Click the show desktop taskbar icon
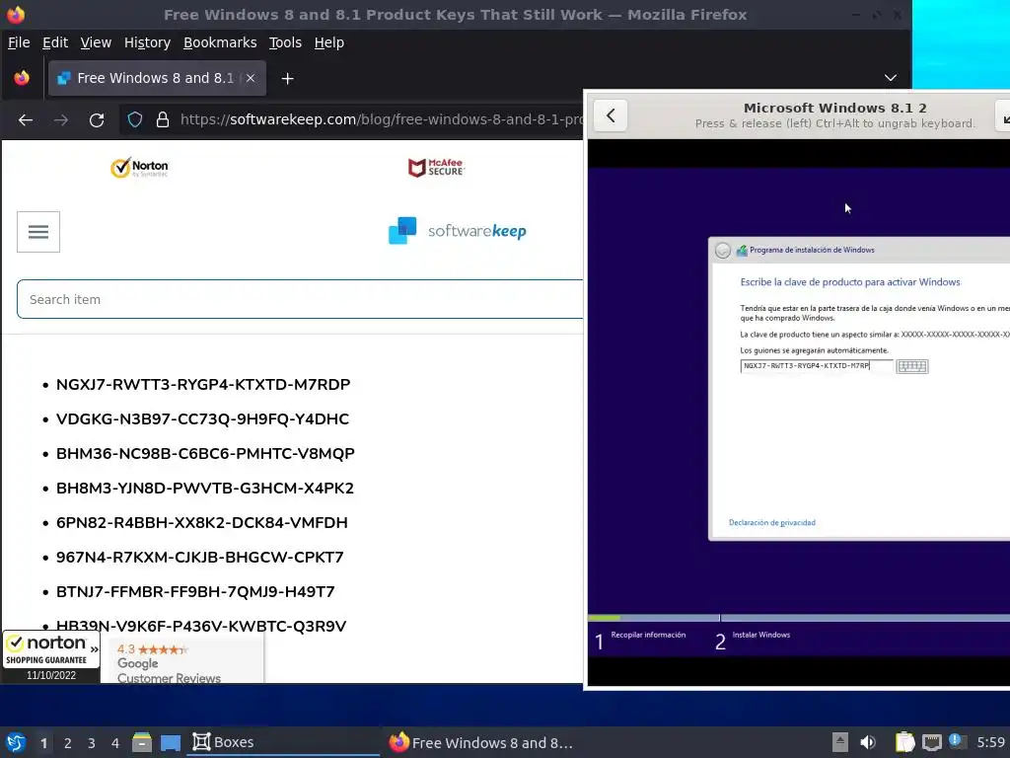Screen dimensions: 1010x758 pyautogui.click(x=170, y=742)
